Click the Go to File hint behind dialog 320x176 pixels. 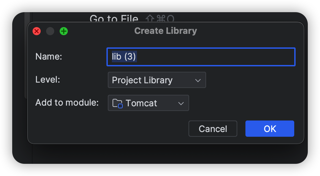pos(114,19)
